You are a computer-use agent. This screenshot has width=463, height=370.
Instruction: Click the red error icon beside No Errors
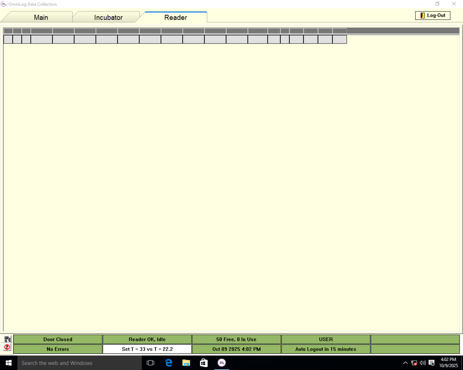click(8, 347)
